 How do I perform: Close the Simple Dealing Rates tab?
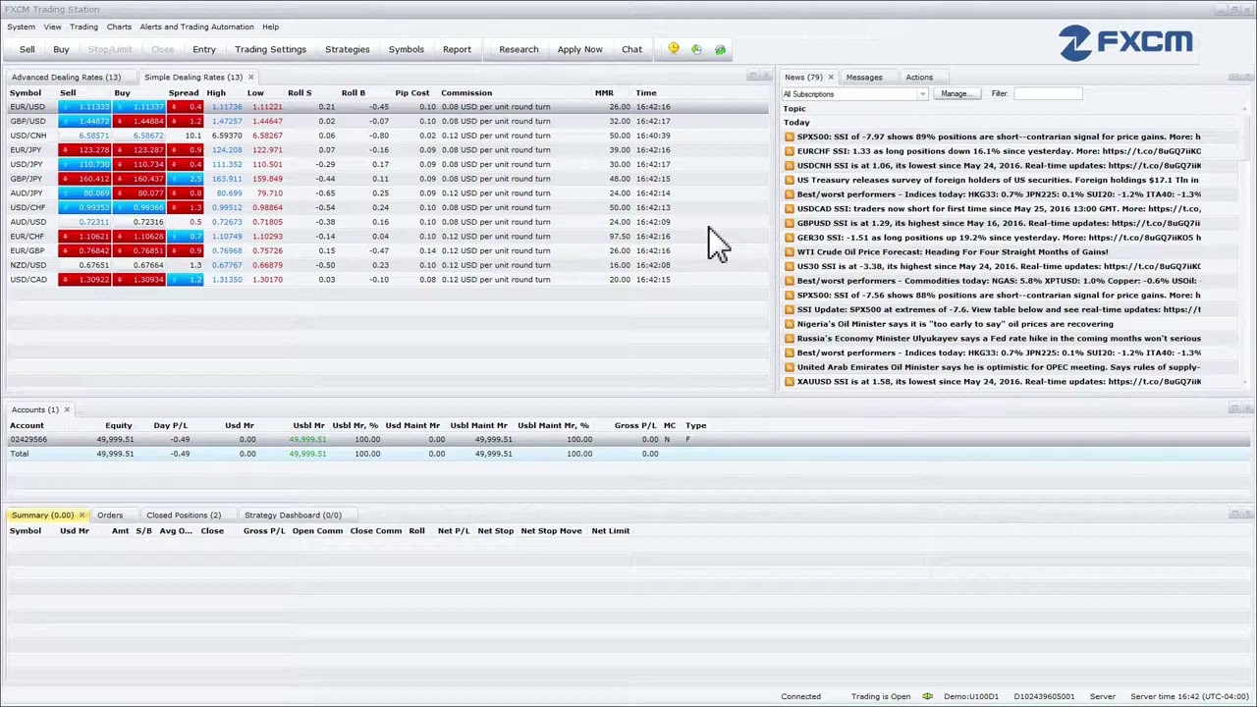250,77
